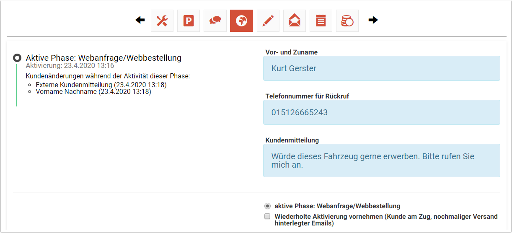Viewport: 512px width, 233px height.
Task: Open the pencil edit phase icon
Action: [x=268, y=21]
